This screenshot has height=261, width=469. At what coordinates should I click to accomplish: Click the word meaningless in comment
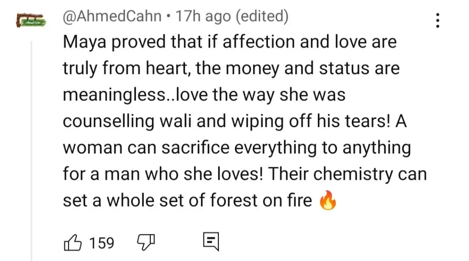114,95
